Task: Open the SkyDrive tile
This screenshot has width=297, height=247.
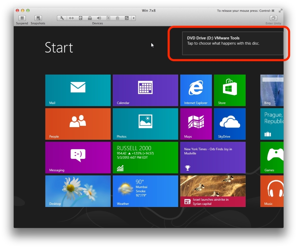Action: point(230,124)
